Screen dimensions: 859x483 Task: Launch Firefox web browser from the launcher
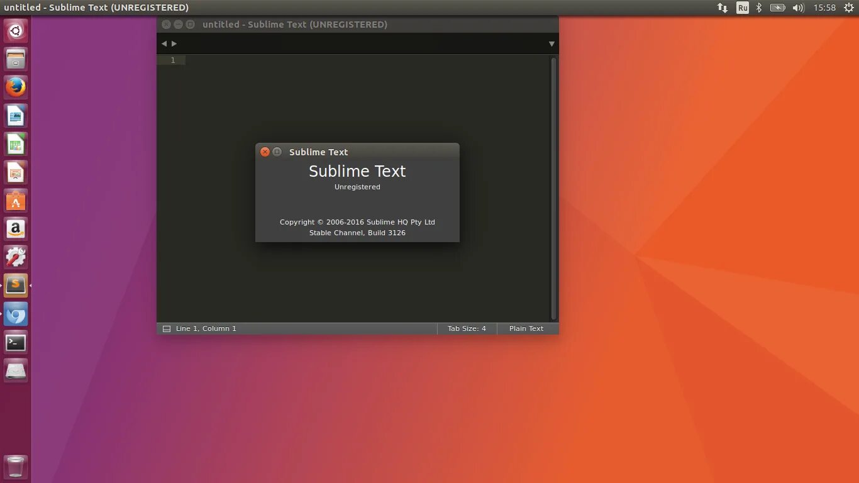(16, 87)
